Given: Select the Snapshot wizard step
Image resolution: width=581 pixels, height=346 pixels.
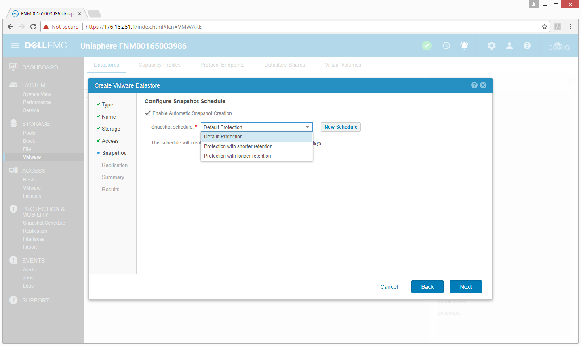Looking at the screenshot, I should 114,153.
